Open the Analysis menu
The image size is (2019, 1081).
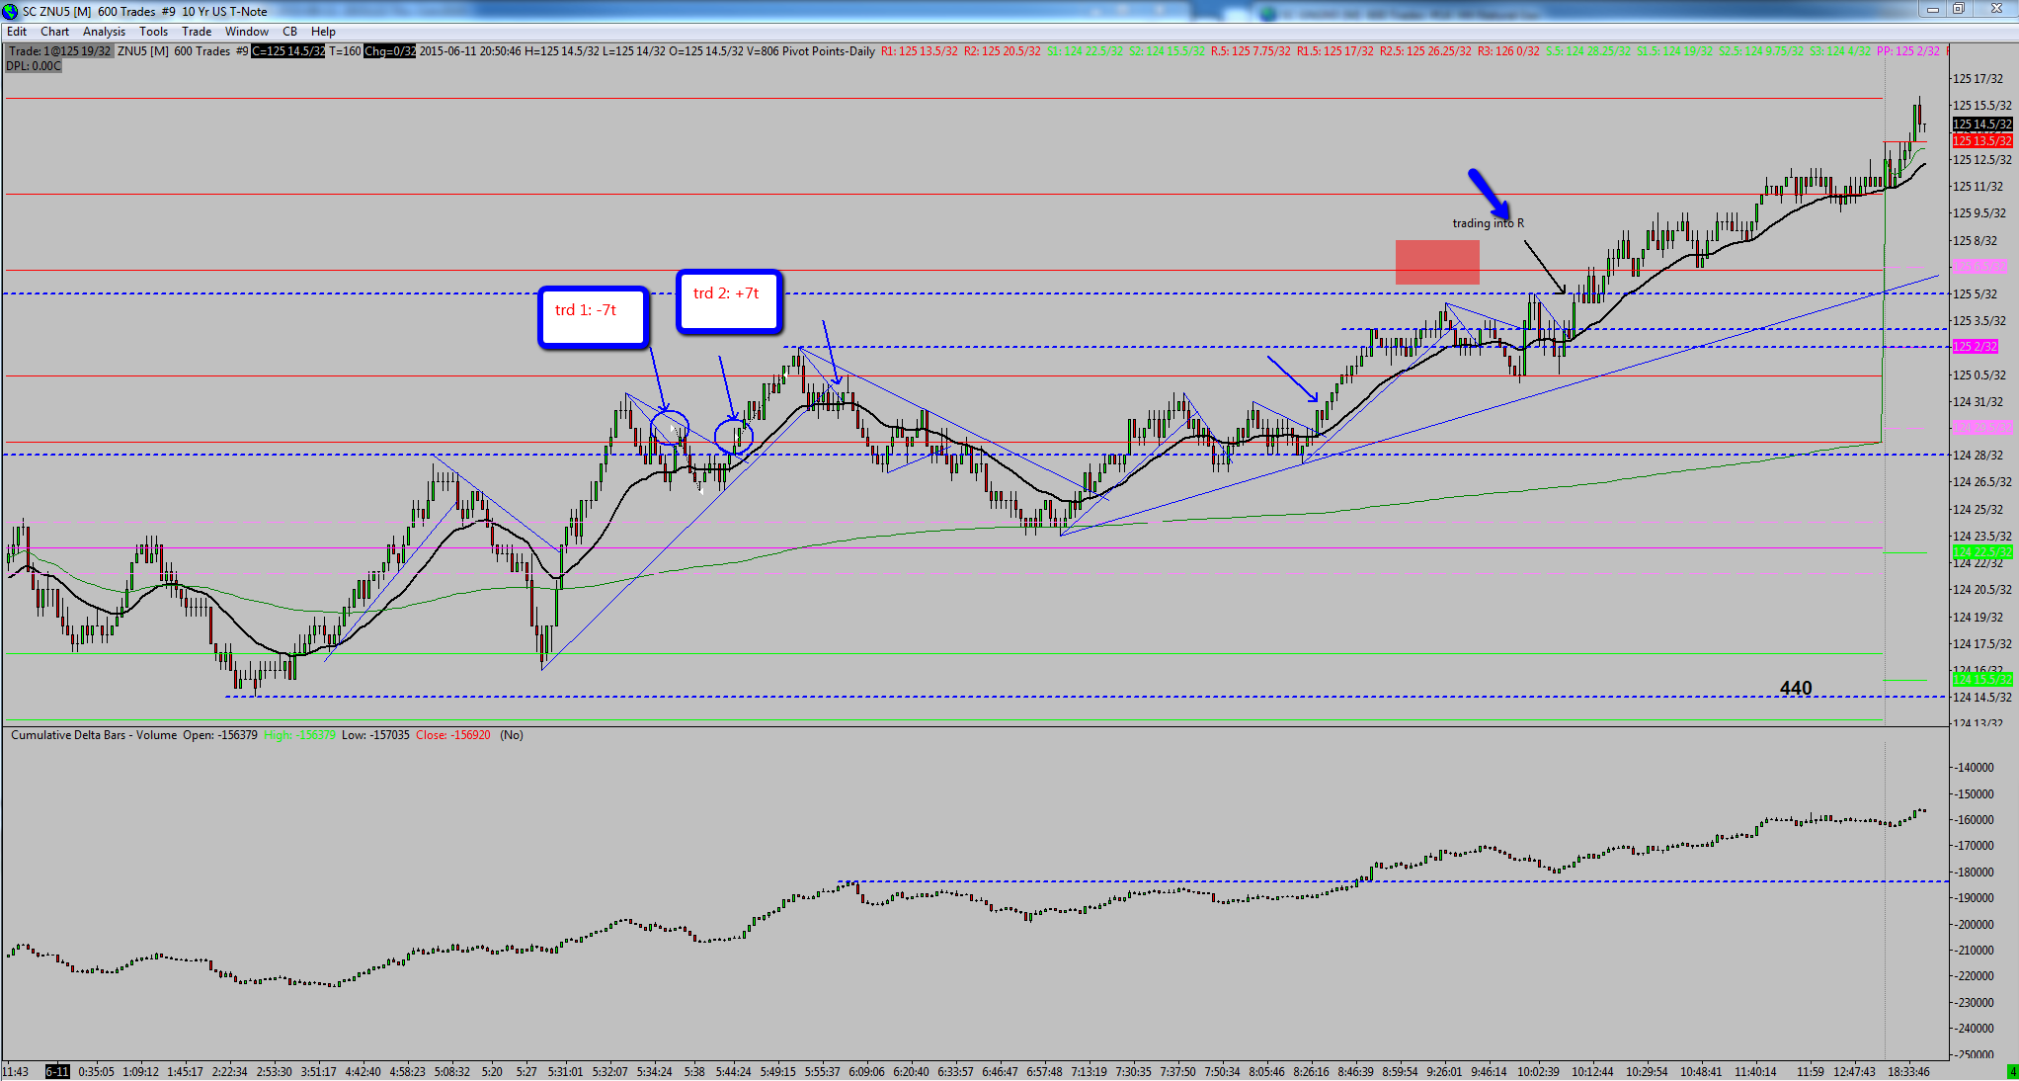point(104,32)
